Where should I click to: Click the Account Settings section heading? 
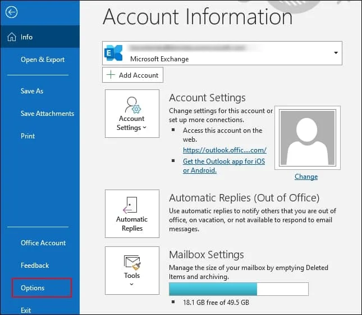pos(207,97)
